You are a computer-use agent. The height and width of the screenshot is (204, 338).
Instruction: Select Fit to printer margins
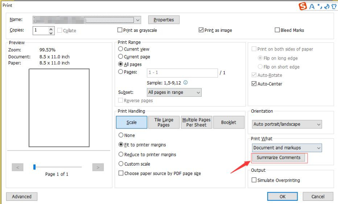pyautogui.click(x=121, y=144)
